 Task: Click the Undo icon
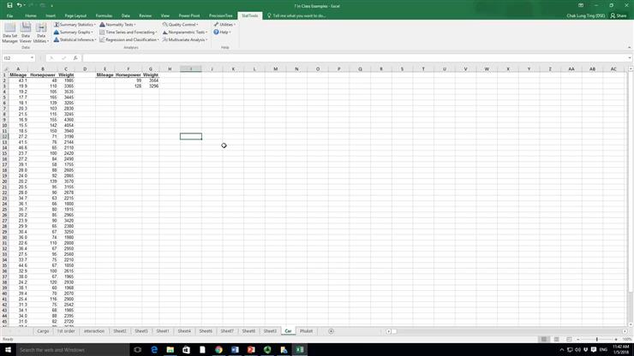point(19,6)
